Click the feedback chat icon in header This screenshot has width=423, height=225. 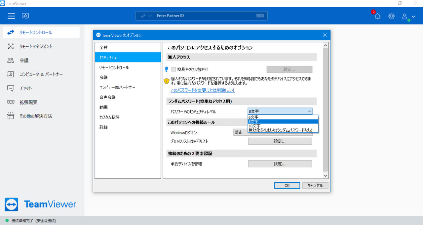pyautogui.click(x=25, y=16)
